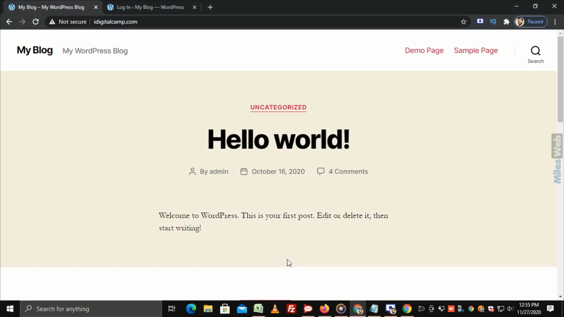Viewport: 564px width, 317px height.
Task: Reload the page with the refresh icon
Action: (x=36, y=22)
